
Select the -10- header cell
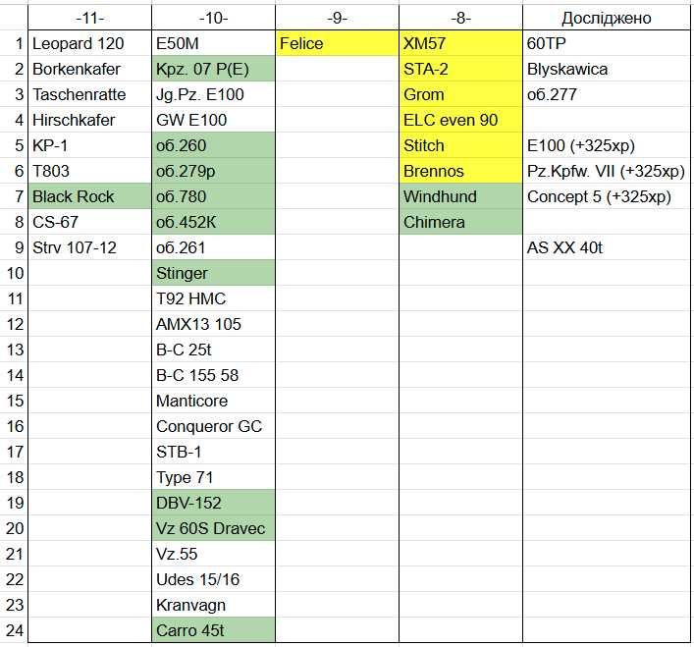pyautogui.click(x=213, y=18)
